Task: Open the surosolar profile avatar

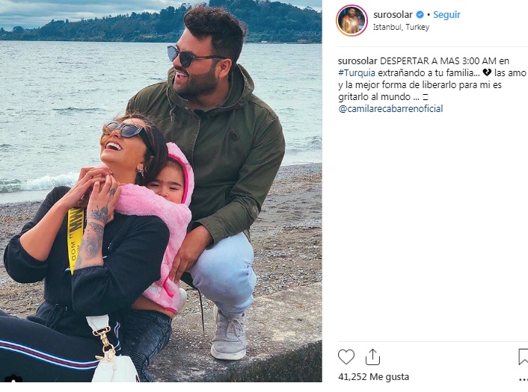Action: coord(352,20)
